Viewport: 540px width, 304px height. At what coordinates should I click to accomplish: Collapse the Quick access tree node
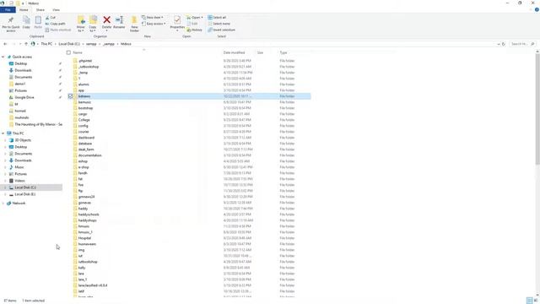(3, 57)
